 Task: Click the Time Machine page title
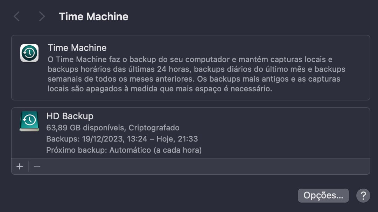coord(93,16)
